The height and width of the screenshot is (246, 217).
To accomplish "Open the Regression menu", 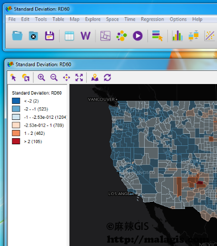I will pos(152,19).
